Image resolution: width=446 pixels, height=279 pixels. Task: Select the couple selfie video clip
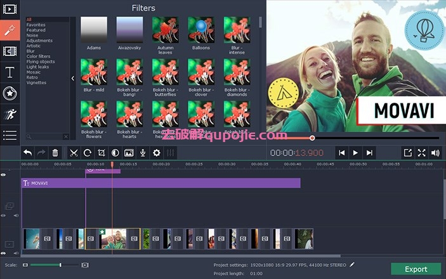click(x=114, y=239)
